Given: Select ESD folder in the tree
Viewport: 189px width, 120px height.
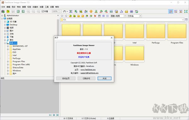Looking at the screenshot, I should click(14, 52).
